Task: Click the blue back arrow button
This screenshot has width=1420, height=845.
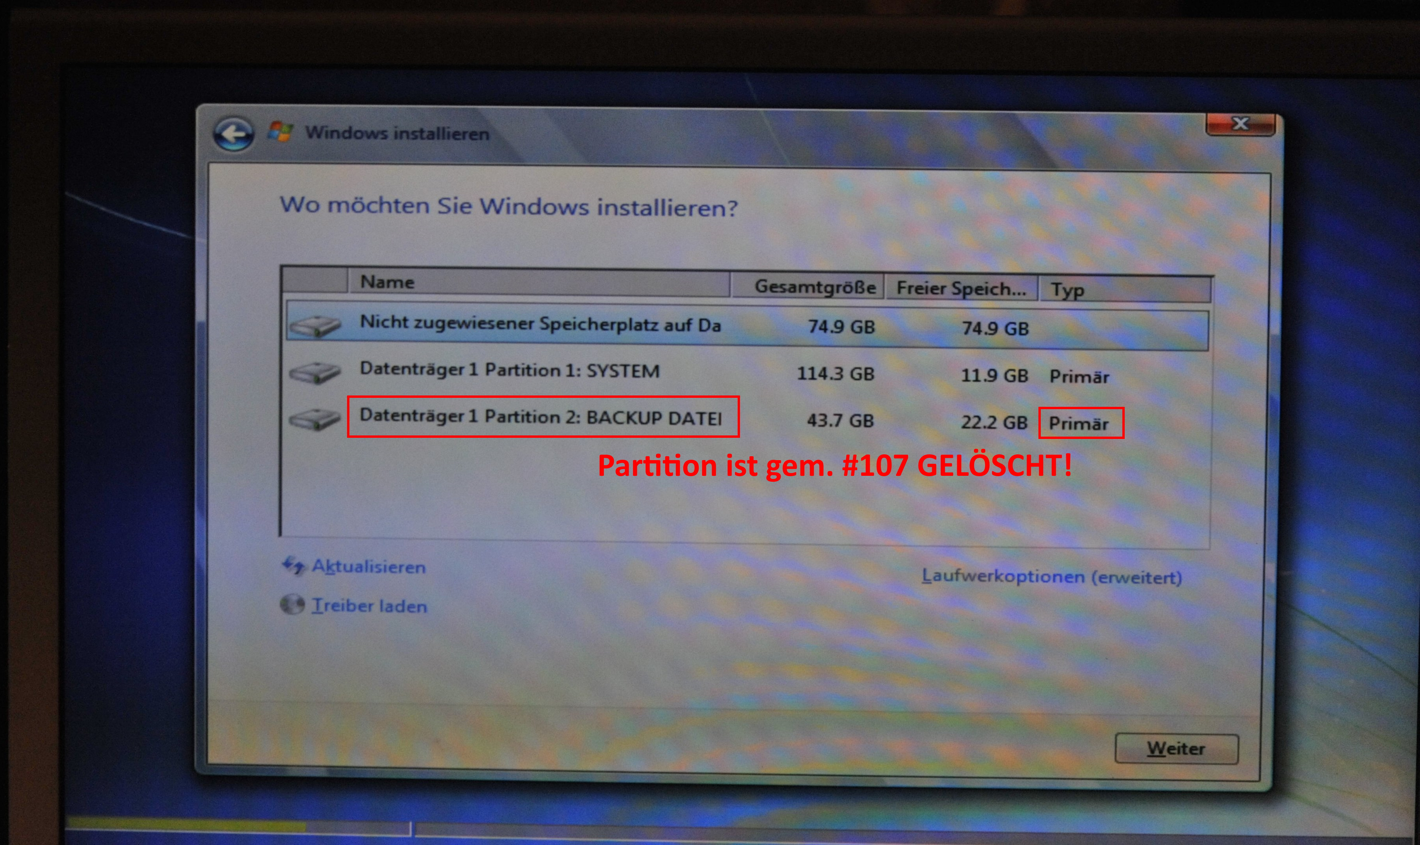Action: [234, 134]
